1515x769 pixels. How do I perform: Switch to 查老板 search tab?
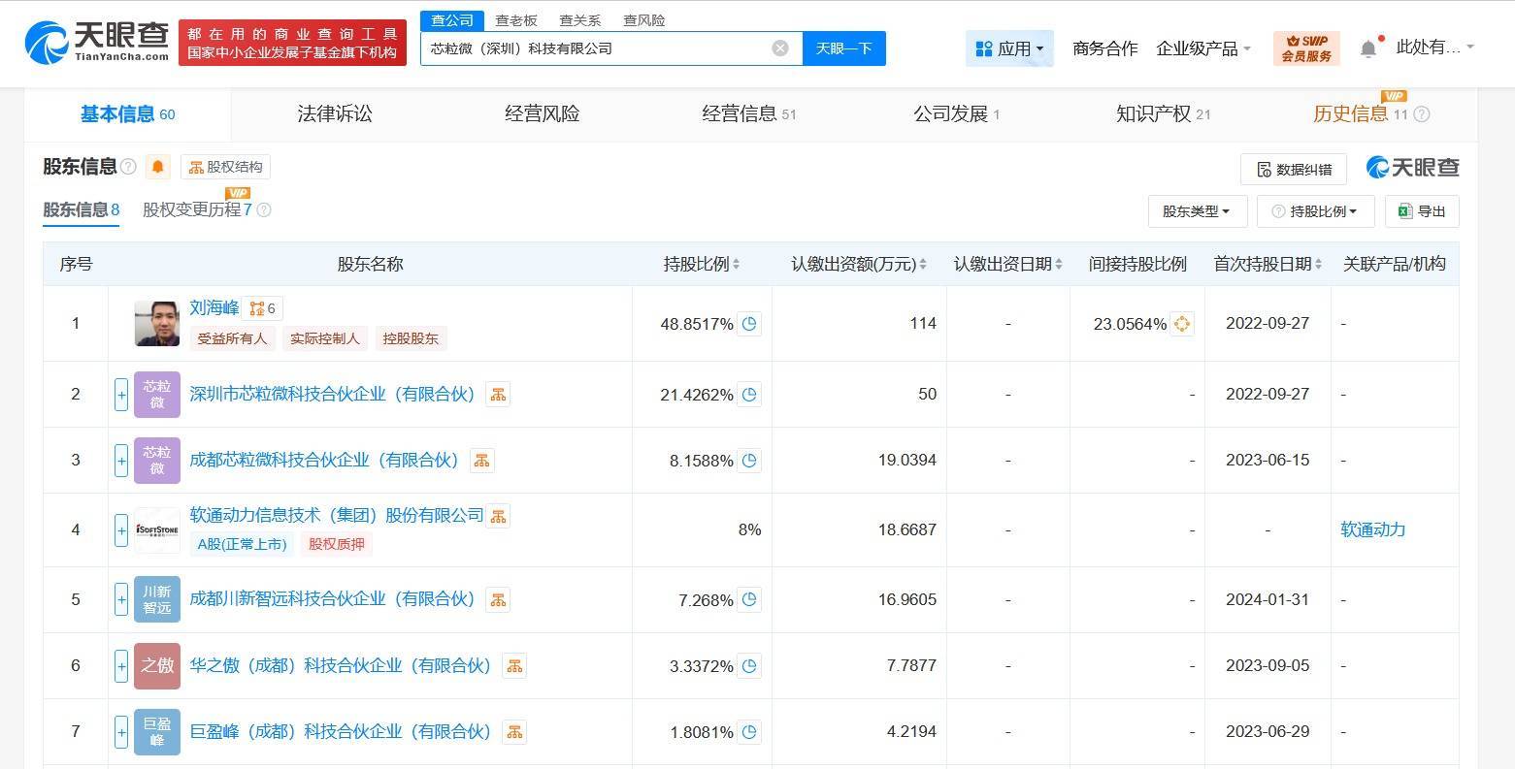(516, 19)
